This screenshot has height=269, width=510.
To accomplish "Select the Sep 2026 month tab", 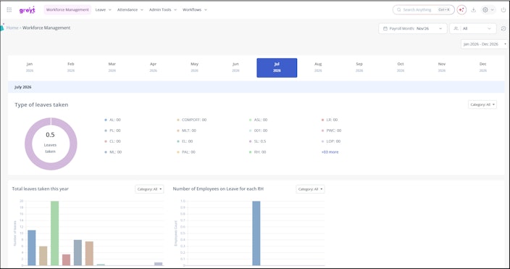I will pos(359,67).
